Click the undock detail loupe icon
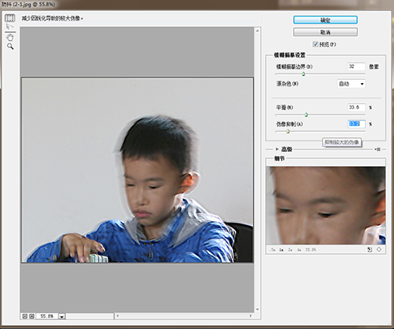The height and width of the screenshot is (329, 394). coord(370,250)
